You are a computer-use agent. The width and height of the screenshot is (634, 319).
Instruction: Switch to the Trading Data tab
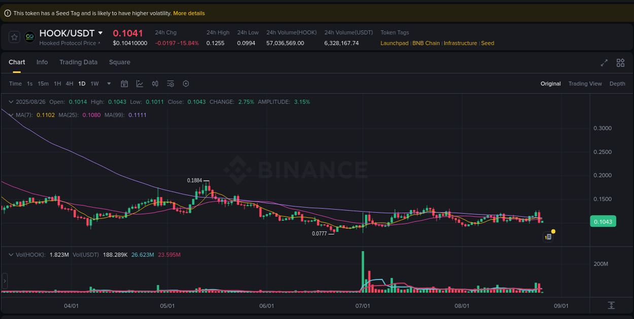point(78,62)
